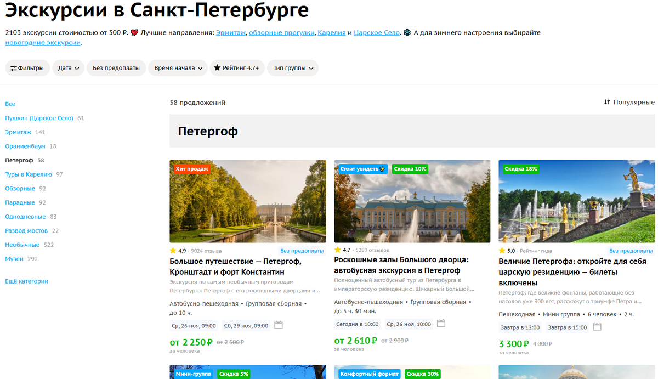Click the от 2 610 ₽ price
Viewport: 658px width, 379px height.
(356, 341)
